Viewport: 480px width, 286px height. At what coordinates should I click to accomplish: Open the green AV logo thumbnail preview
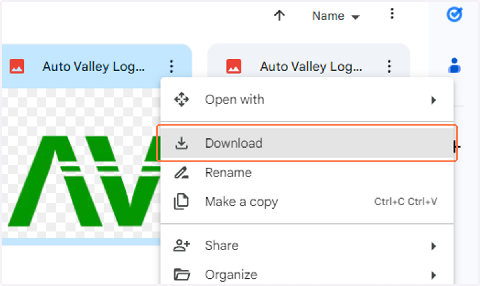coord(81,163)
